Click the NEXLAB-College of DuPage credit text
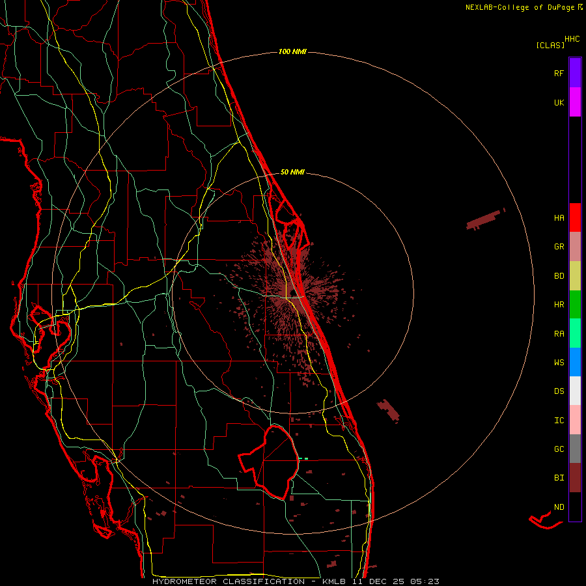 [520, 7]
